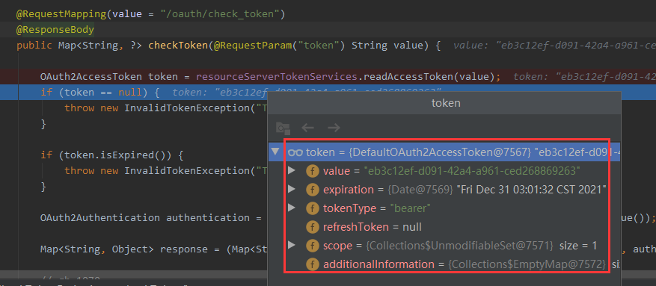The image size is (656, 286).
Task: Expand the expiration date node
Action: [x=292, y=189]
